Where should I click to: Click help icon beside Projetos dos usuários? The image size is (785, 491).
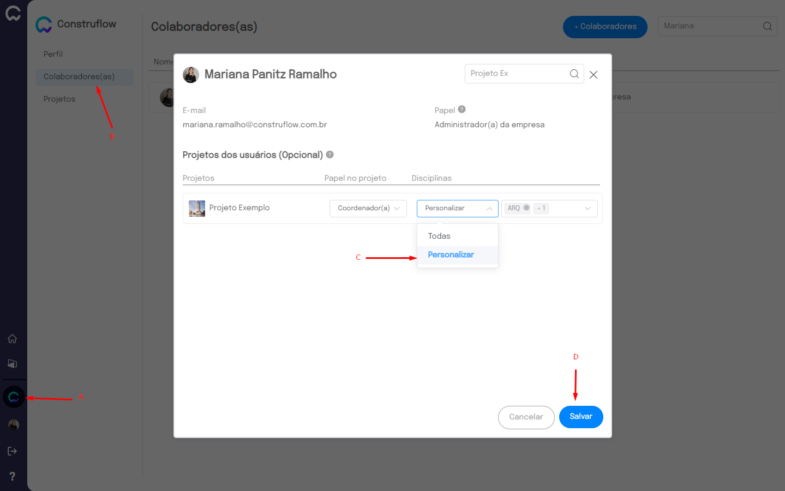[x=329, y=155]
